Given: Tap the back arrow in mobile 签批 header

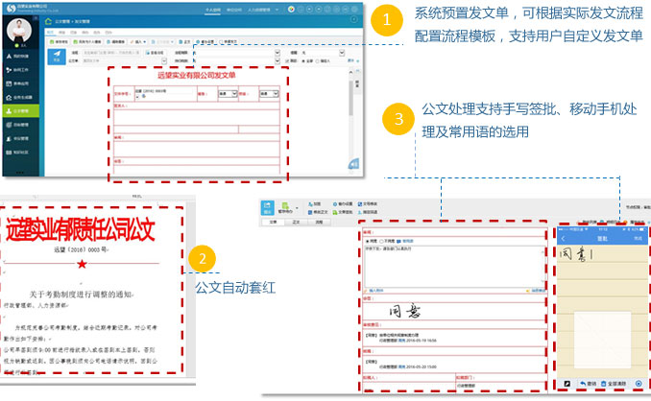Looking at the screenshot, I should [x=564, y=237].
